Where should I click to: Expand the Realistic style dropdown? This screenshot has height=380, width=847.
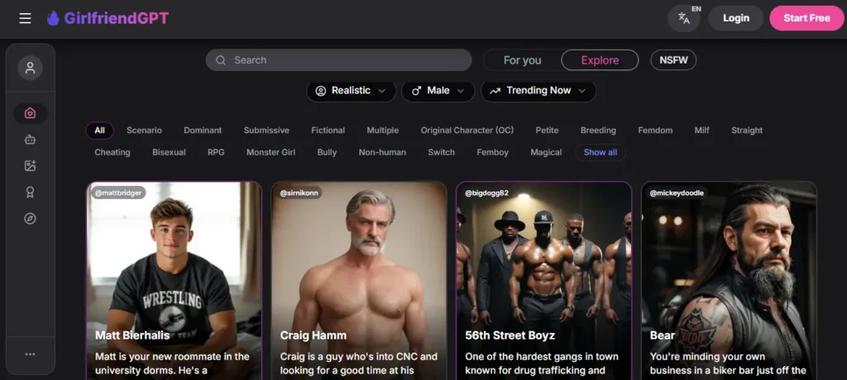pos(351,91)
